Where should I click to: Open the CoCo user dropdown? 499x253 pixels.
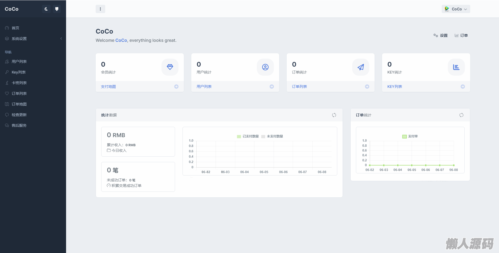click(x=456, y=9)
